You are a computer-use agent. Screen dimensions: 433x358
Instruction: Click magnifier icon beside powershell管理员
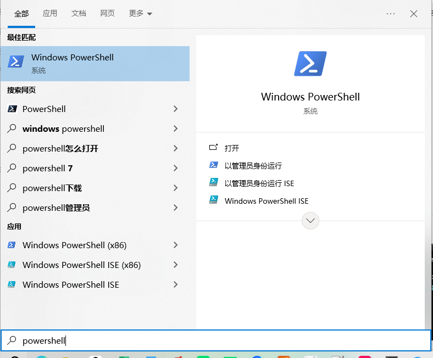coord(12,208)
